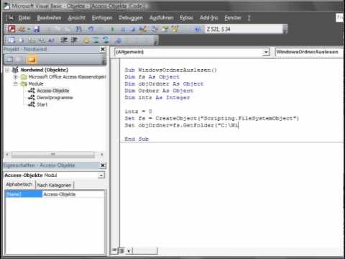Open the Project Explorer toolbar icon
This screenshot has width=345, height=259.
[155, 29]
